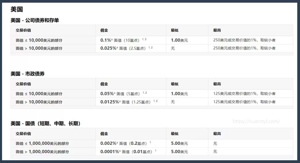Screen dimensions: 300x163
Task: Click the "美国 - 市政债券" section heading
Action: [x=27, y=74]
